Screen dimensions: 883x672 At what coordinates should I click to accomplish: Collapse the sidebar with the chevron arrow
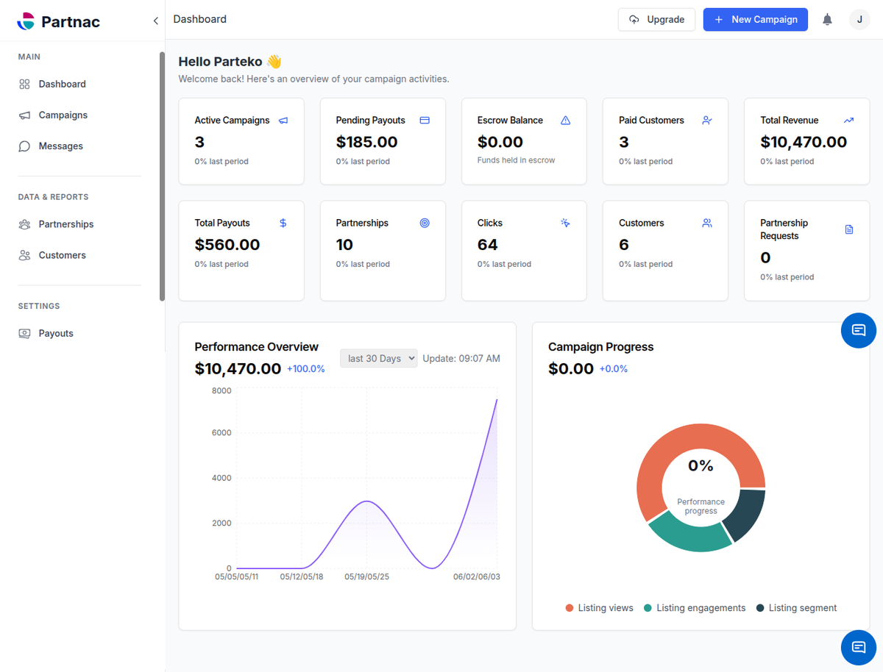[155, 21]
